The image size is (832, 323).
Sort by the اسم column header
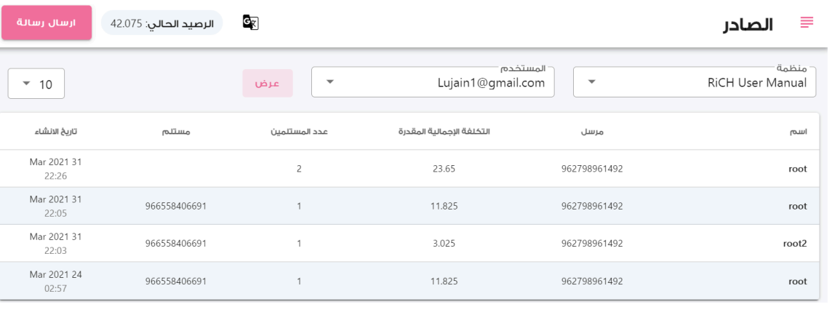798,132
